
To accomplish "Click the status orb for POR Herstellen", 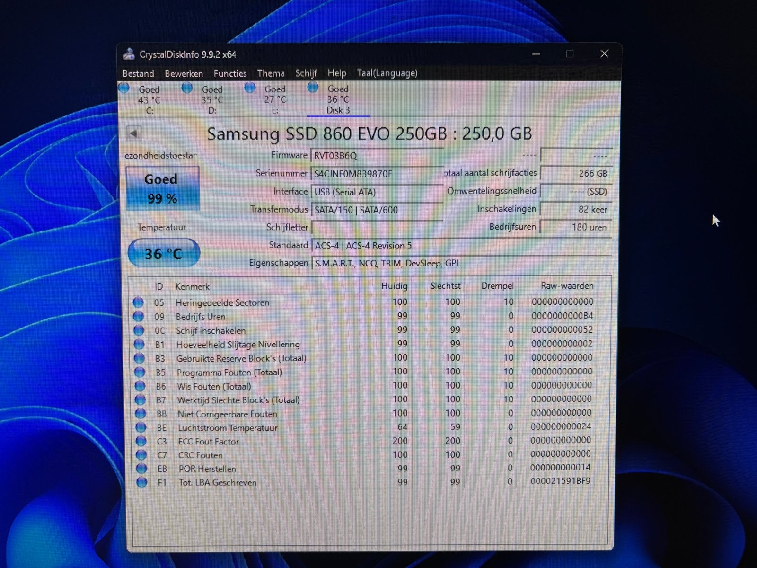I will click(141, 469).
